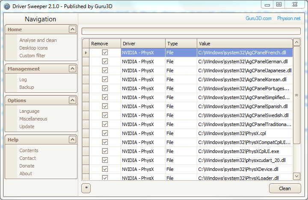Image resolution: width=308 pixels, height=200 pixels.
Task: Click the Driver Sweeper app icon in title bar
Action: pyautogui.click(x=7, y=6)
